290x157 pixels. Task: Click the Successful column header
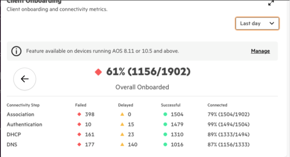(x=171, y=105)
